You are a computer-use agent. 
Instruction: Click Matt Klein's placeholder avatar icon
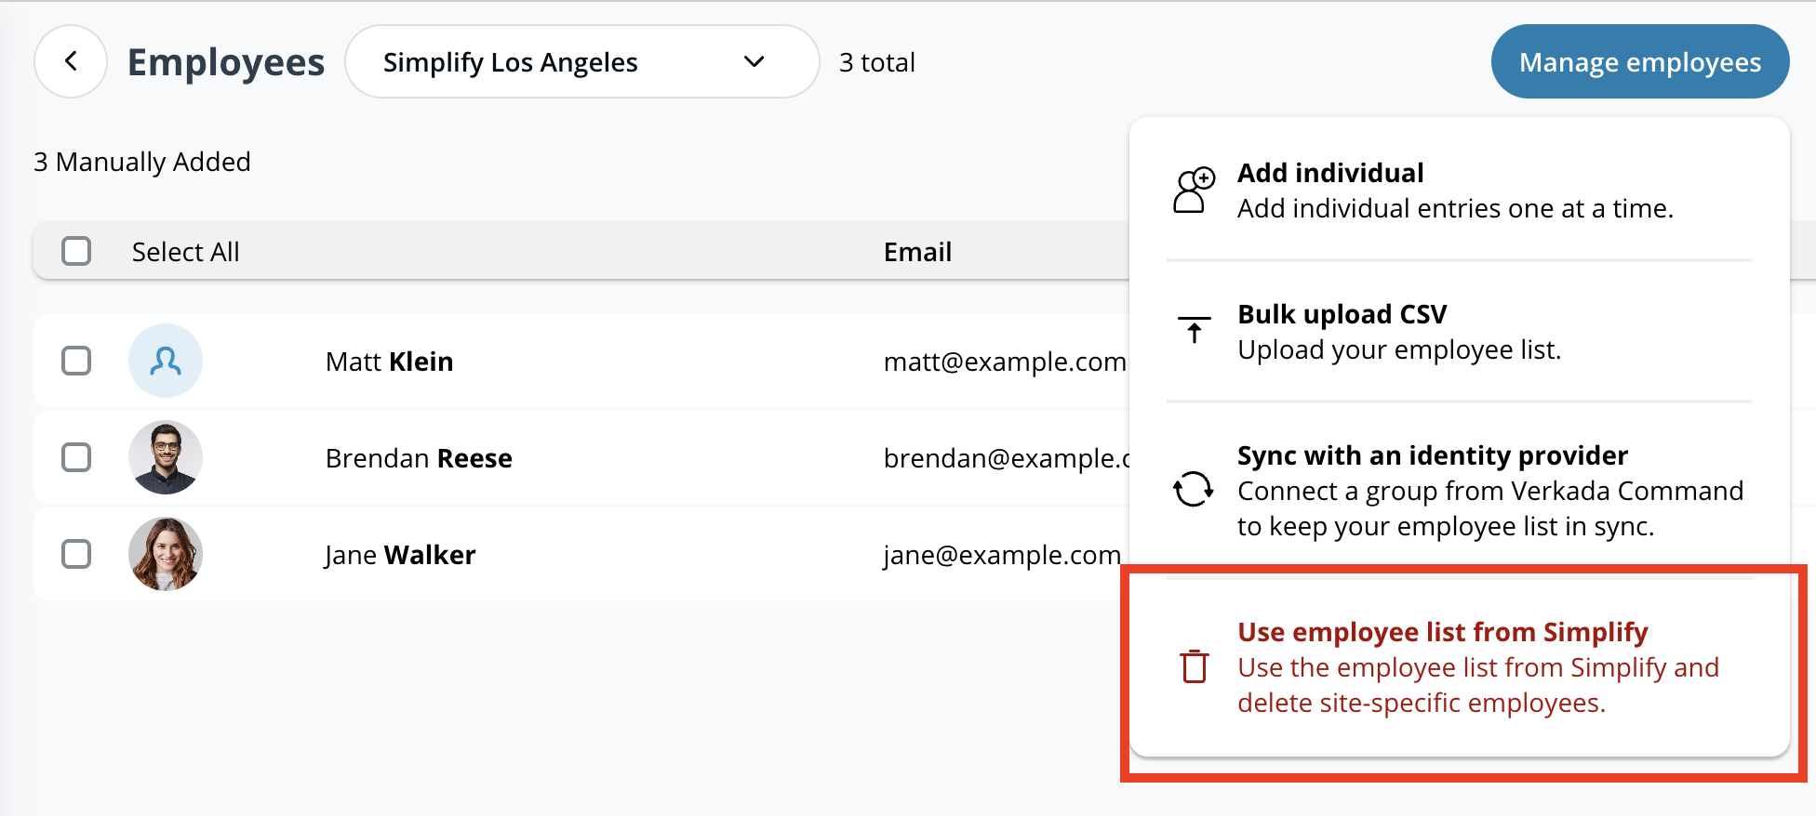pyautogui.click(x=166, y=361)
